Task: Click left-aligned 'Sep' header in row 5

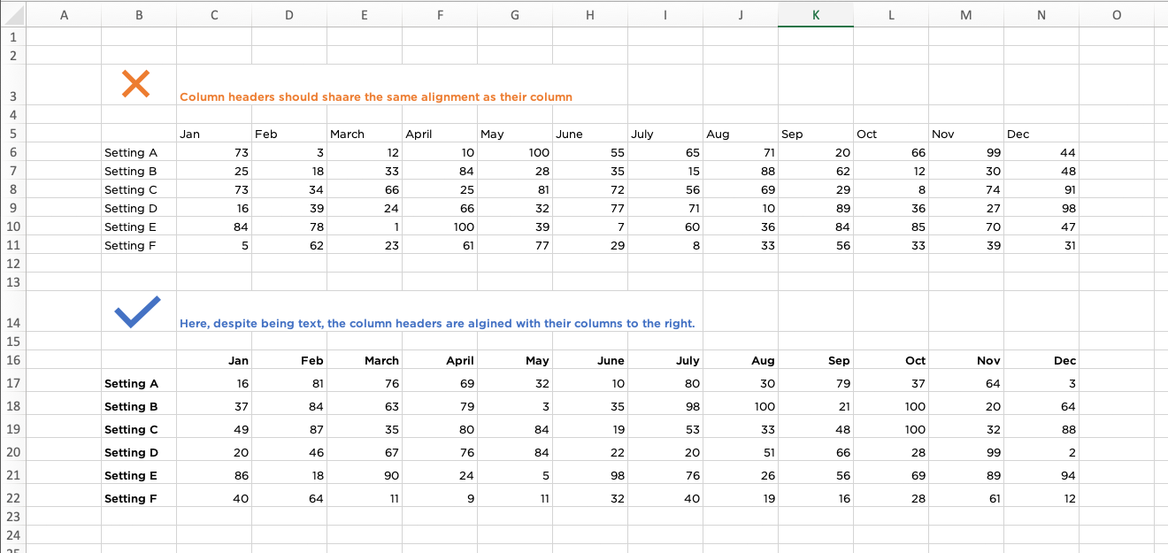Action: [792, 134]
